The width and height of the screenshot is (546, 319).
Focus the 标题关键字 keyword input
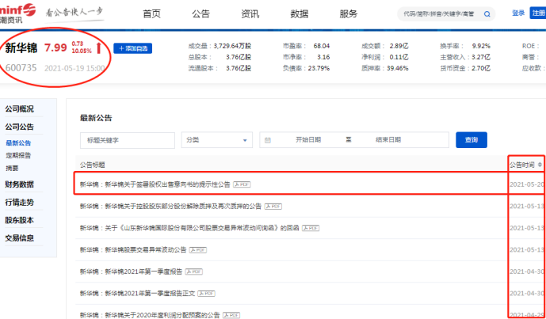pos(128,140)
